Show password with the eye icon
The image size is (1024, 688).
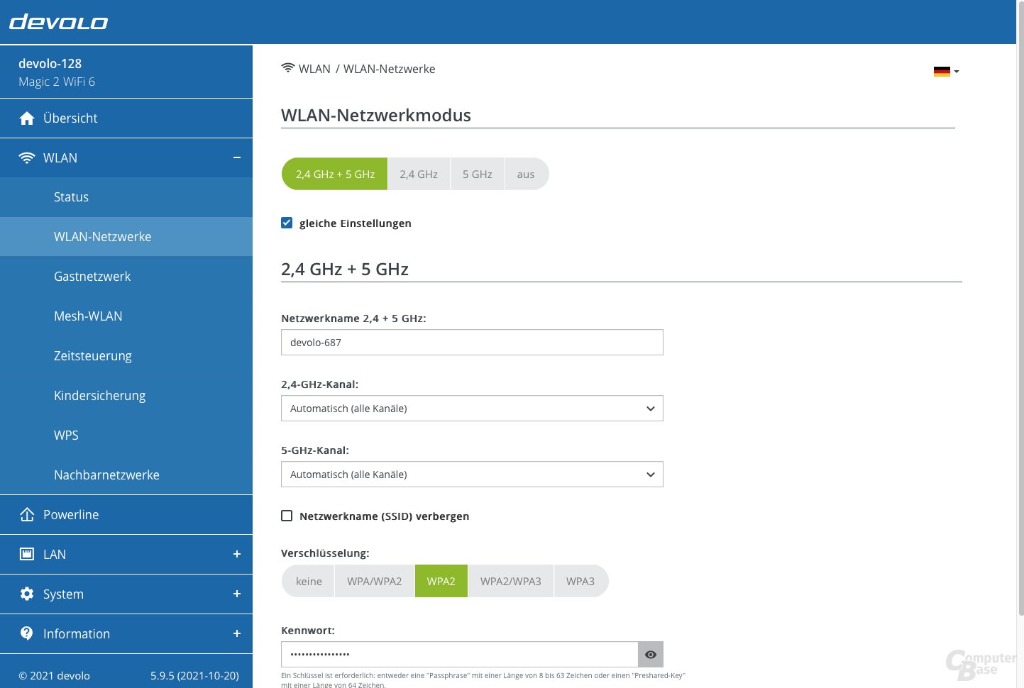[651, 655]
